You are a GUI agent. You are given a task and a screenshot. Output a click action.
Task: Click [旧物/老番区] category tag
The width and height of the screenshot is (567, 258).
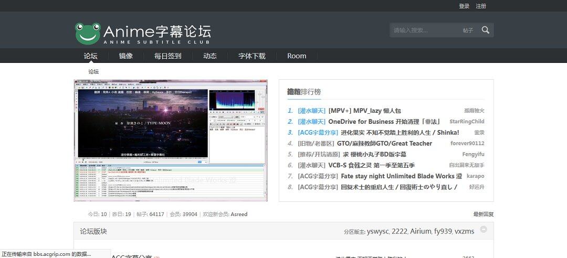click(x=316, y=144)
